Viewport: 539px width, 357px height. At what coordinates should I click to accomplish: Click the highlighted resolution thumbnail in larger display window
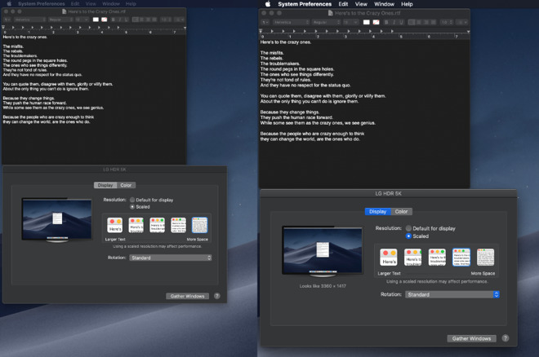pyautogui.click(x=461, y=258)
